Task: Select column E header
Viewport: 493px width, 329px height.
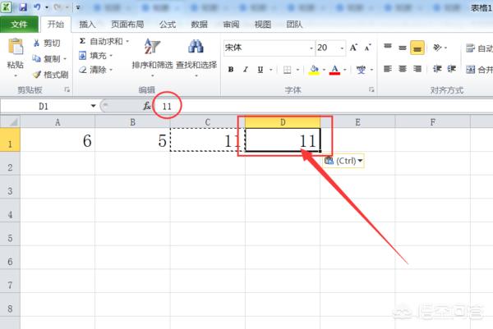Action: point(357,122)
